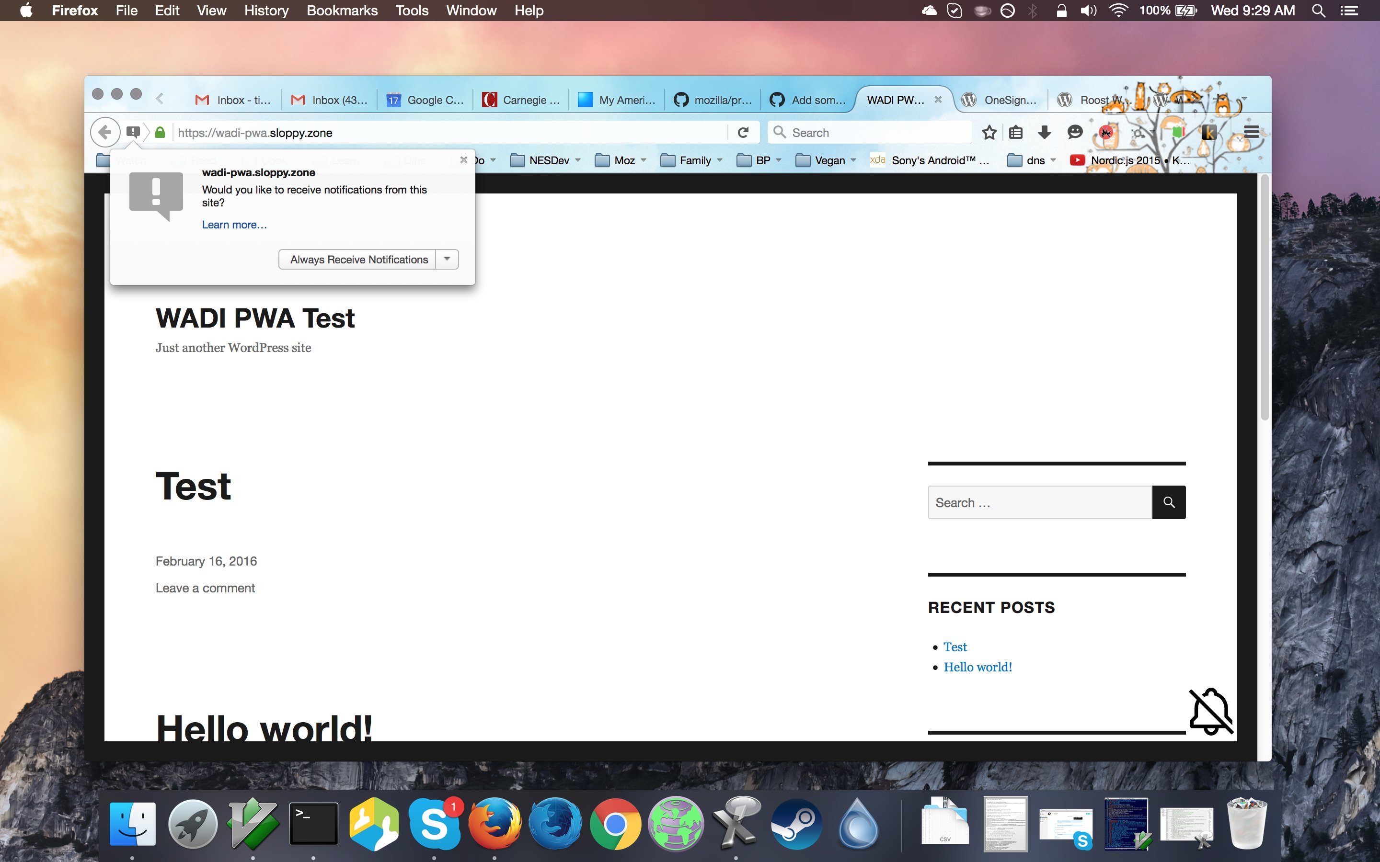Launch Skype from the Dock
This screenshot has height=862, width=1380.
pyautogui.click(x=435, y=824)
